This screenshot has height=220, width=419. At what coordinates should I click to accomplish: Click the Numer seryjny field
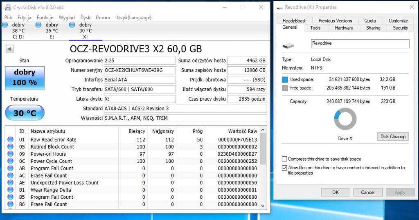click(x=140, y=70)
